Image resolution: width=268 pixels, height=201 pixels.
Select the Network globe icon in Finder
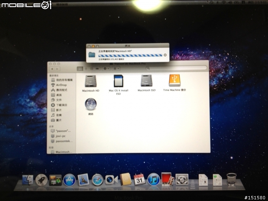91,104
